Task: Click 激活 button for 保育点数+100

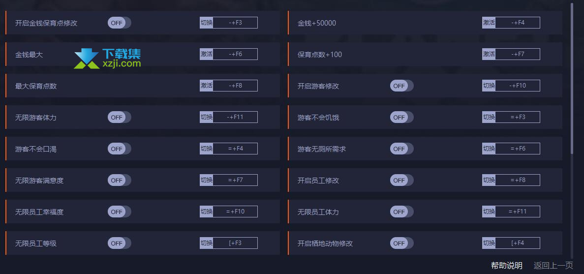Action: [489, 54]
